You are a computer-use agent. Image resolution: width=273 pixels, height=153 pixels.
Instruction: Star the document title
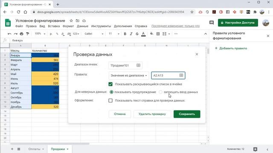pos(71,21)
